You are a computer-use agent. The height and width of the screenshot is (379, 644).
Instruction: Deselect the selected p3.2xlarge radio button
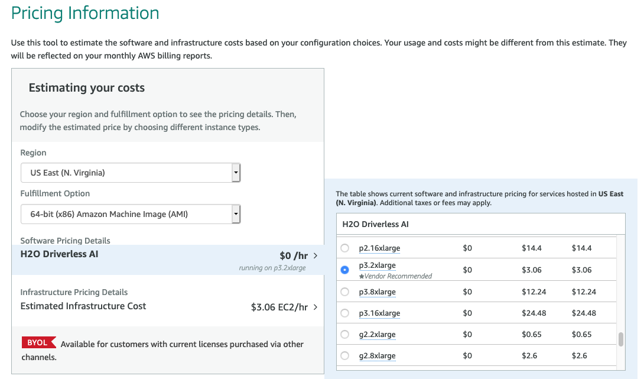point(344,270)
